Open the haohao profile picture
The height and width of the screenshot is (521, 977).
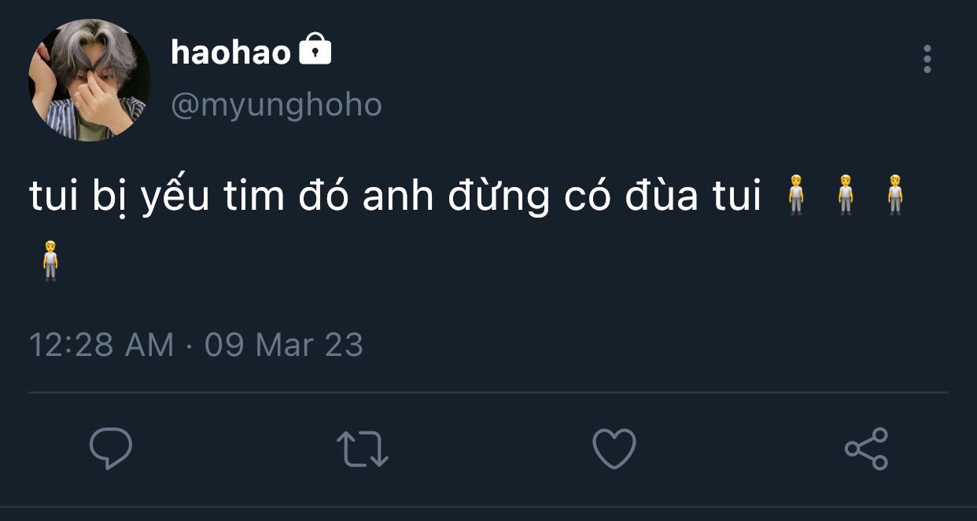[x=89, y=80]
